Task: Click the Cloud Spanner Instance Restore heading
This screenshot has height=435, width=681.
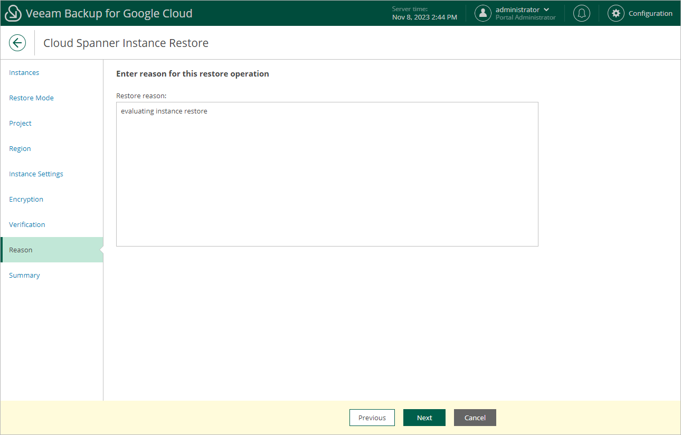Action: coord(126,43)
